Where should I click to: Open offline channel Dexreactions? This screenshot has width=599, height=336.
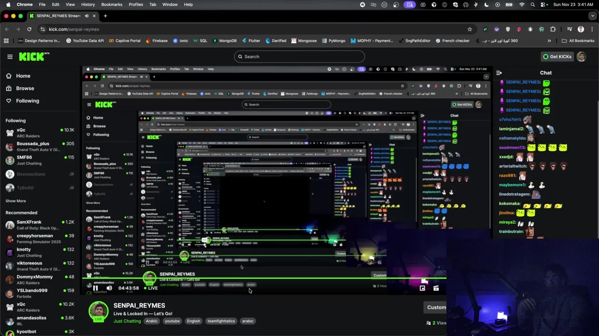pos(40,174)
